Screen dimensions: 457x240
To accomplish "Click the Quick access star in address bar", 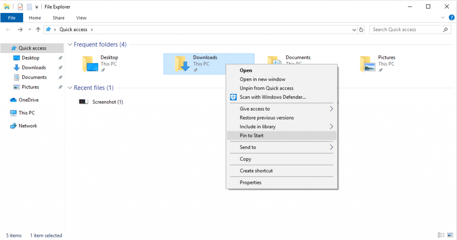I will [48, 29].
